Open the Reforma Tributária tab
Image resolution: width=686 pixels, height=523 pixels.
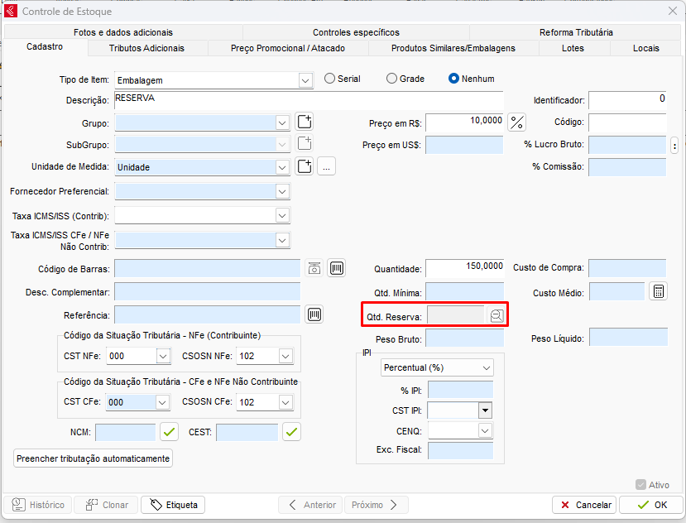[576, 32]
